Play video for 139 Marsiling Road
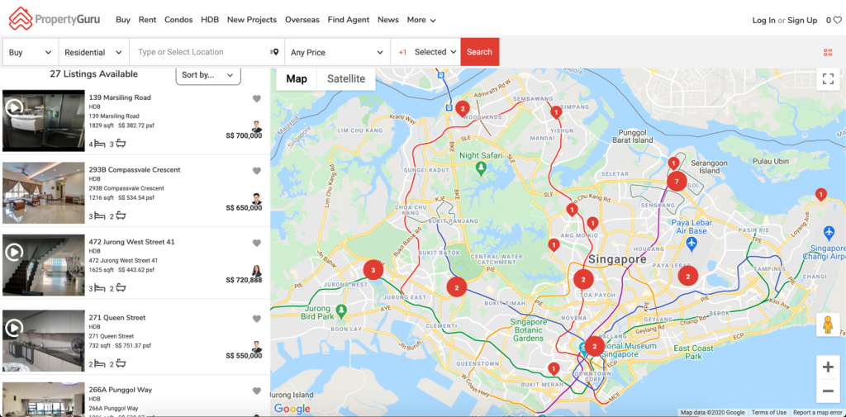Image resolution: width=846 pixels, height=417 pixels. coord(14,107)
